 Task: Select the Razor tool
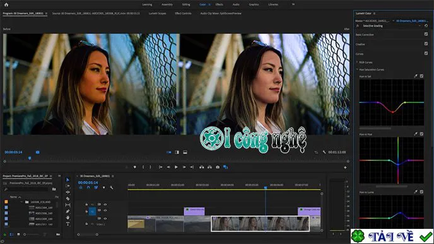(x=68, y=199)
